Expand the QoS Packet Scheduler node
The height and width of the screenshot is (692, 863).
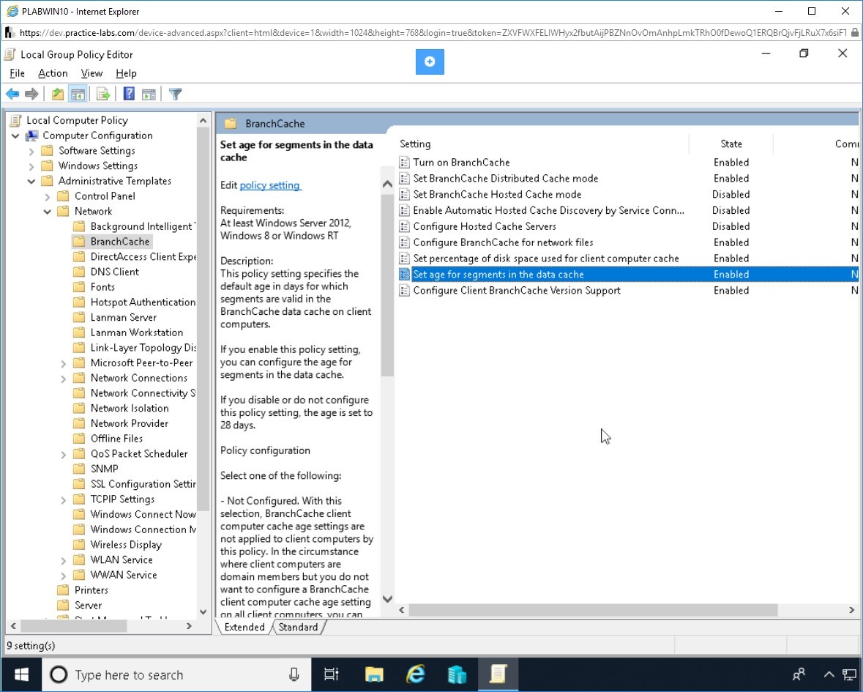[x=63, y=454]
